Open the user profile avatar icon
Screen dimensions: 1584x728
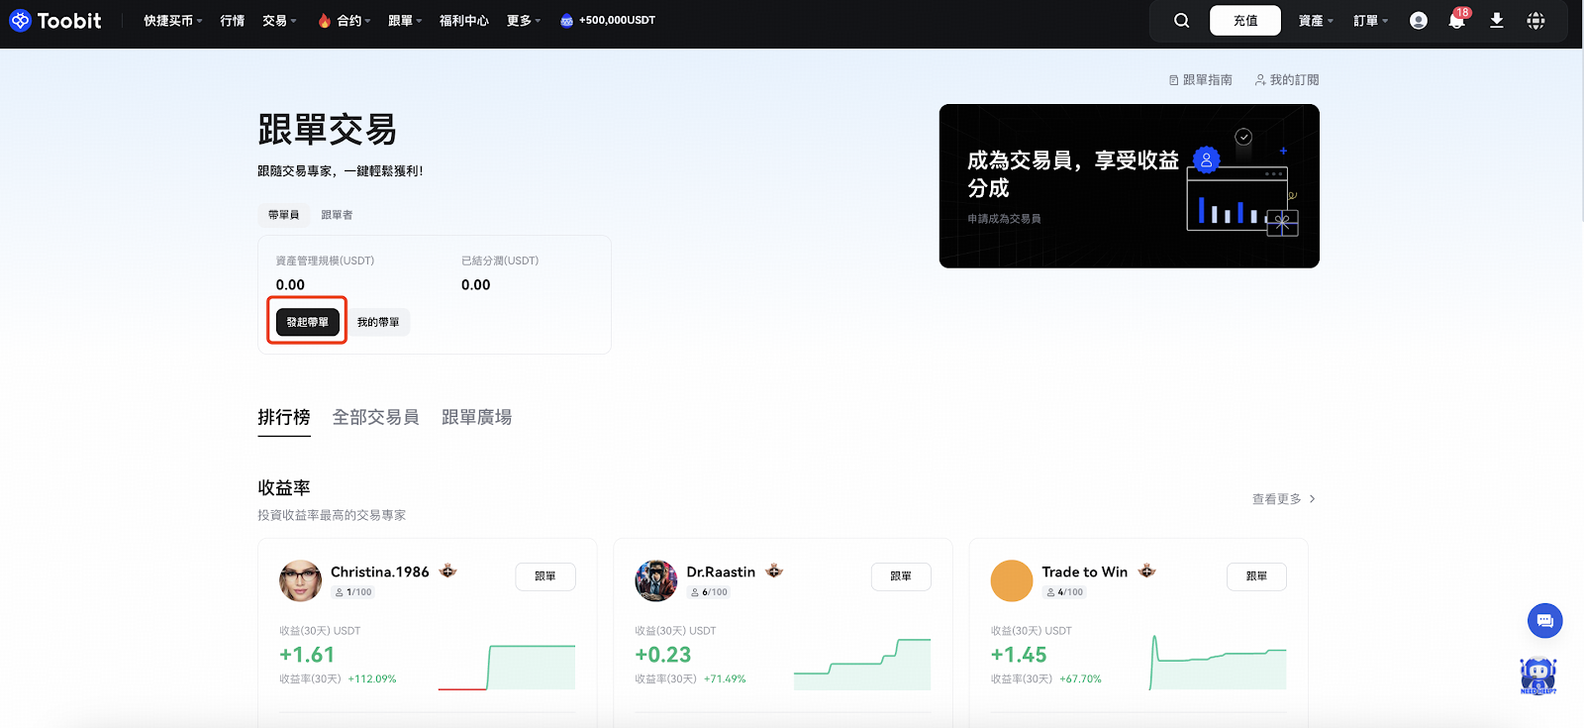(1418, 21)
